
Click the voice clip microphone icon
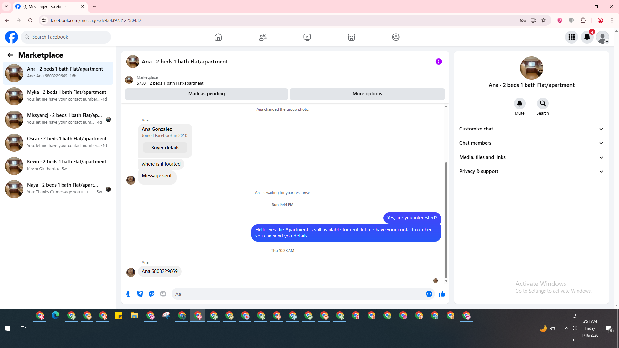128,294
